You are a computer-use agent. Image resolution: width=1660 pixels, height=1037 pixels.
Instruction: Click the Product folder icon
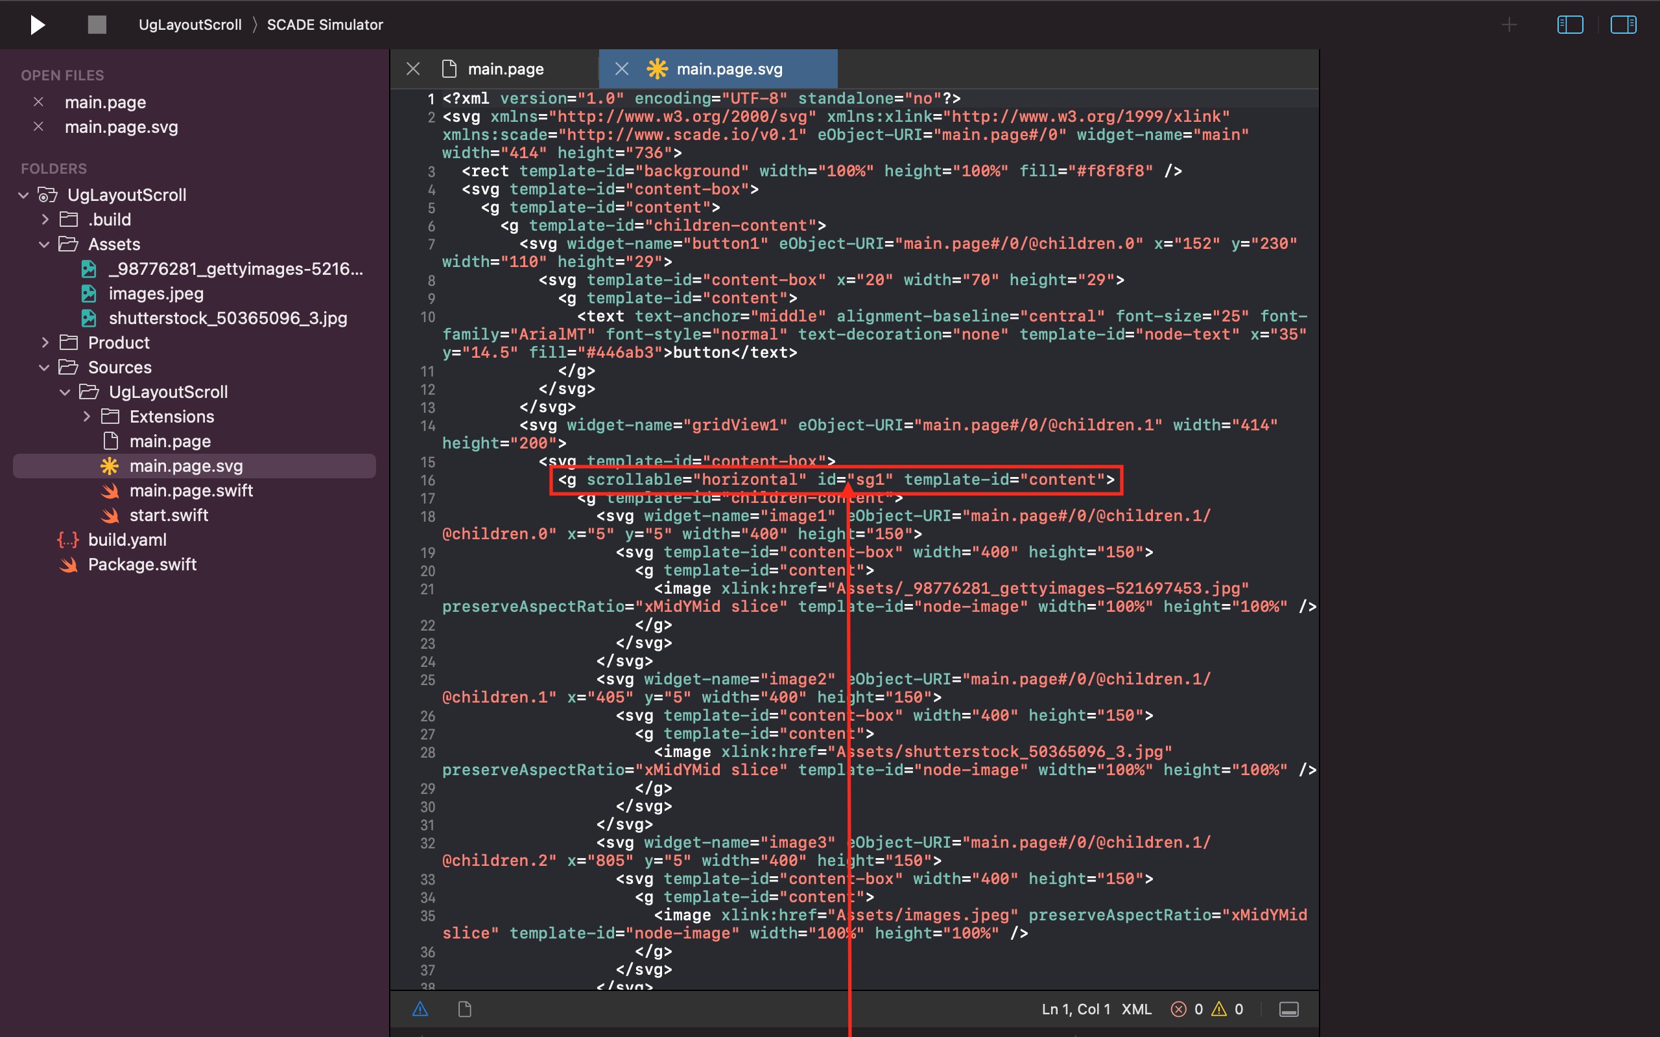(69, 342)
